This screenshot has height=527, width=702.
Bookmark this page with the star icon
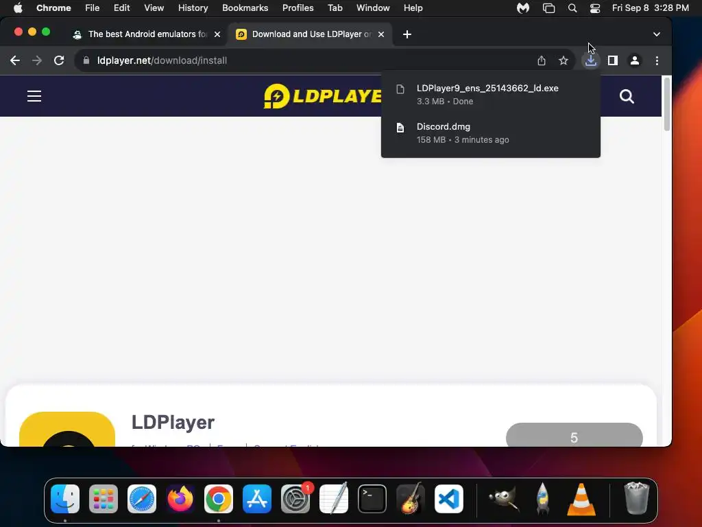click(564, 60)
